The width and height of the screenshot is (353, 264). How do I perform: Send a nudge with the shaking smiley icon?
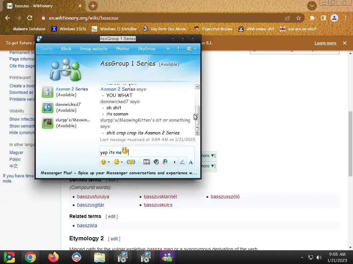[x=131, y=162]
